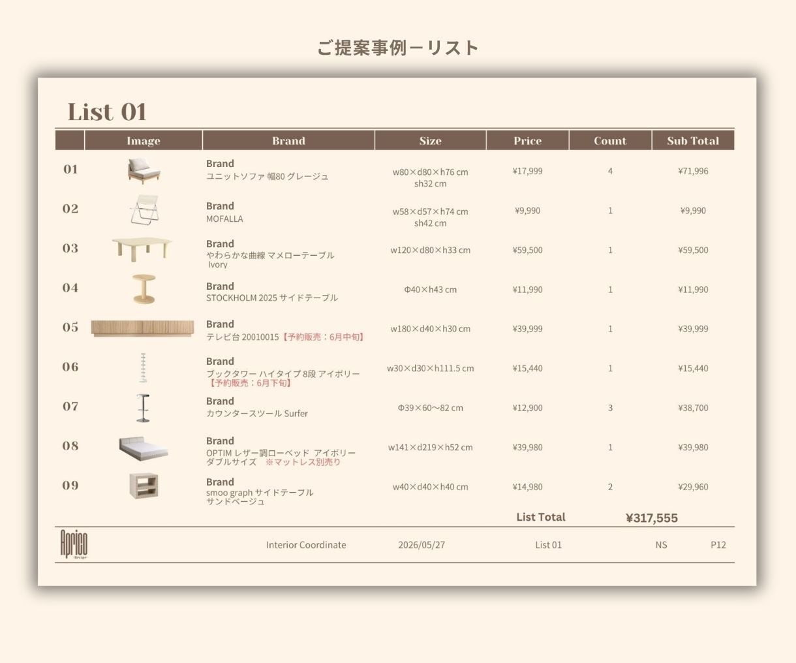
Task: Click the OPTIM low bed image
Action: click(144, 448)
